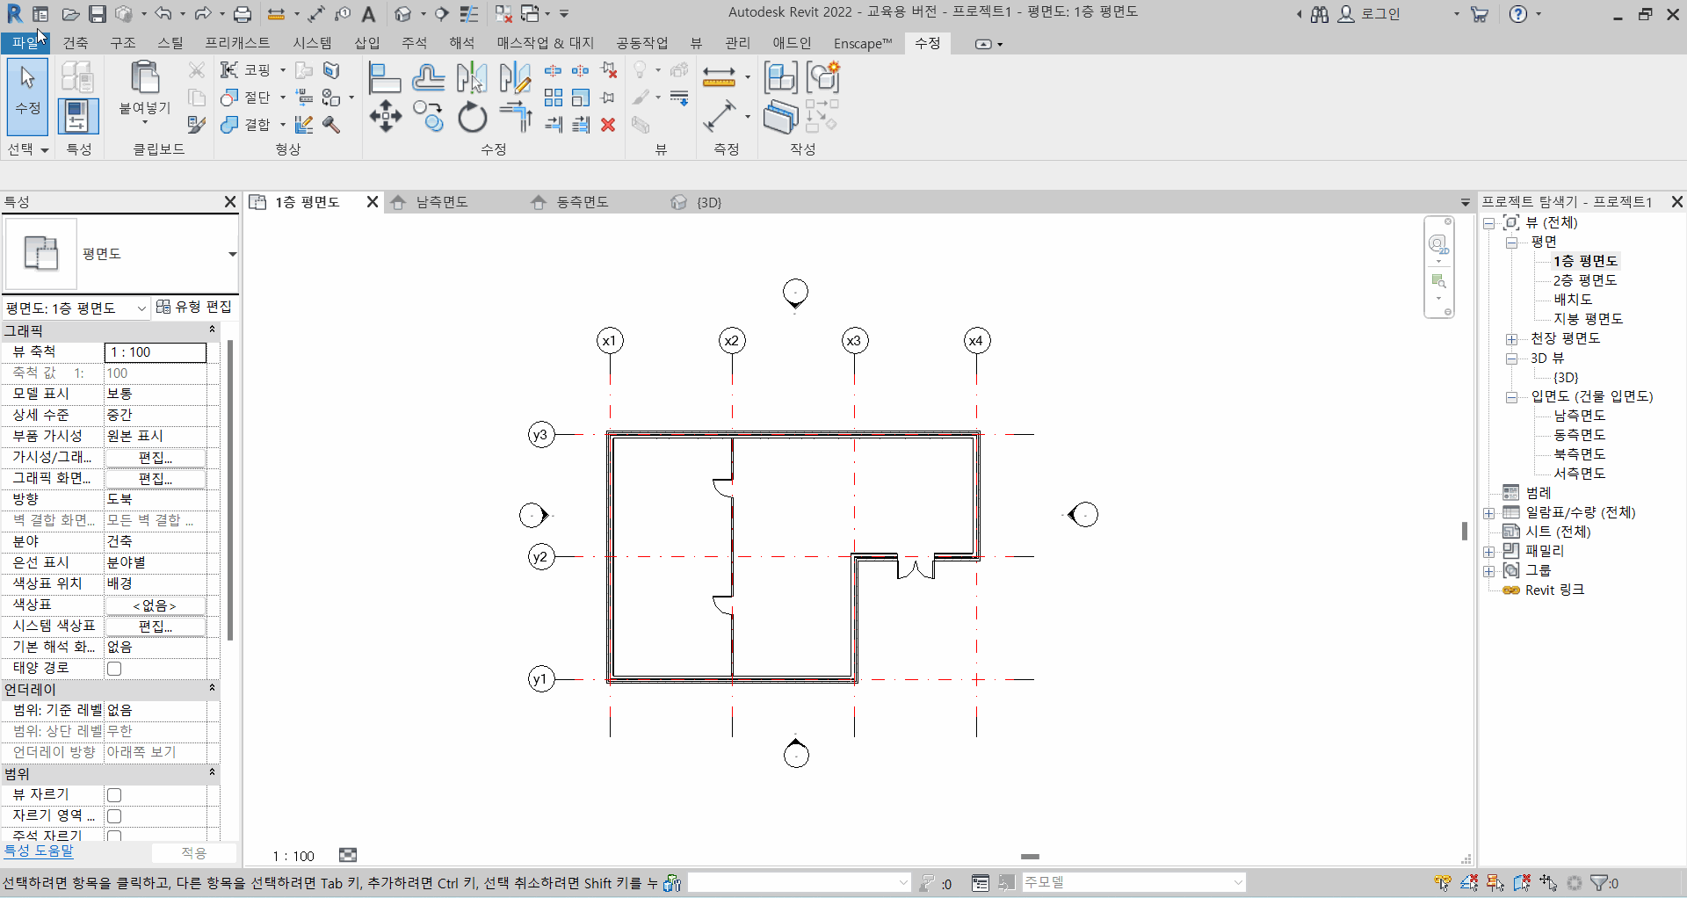
Task: Open the 주모델 design option dropdown
Action: 1237,882
